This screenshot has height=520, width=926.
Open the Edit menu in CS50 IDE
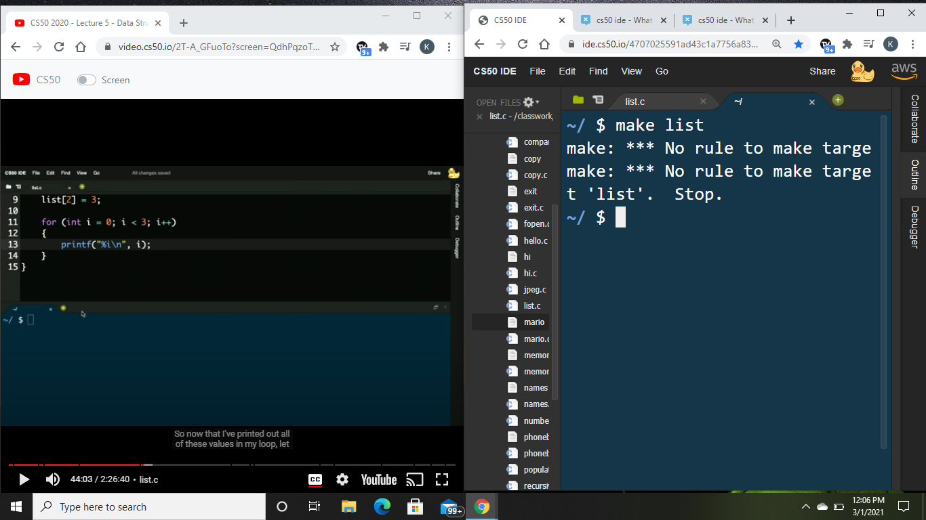567,71
